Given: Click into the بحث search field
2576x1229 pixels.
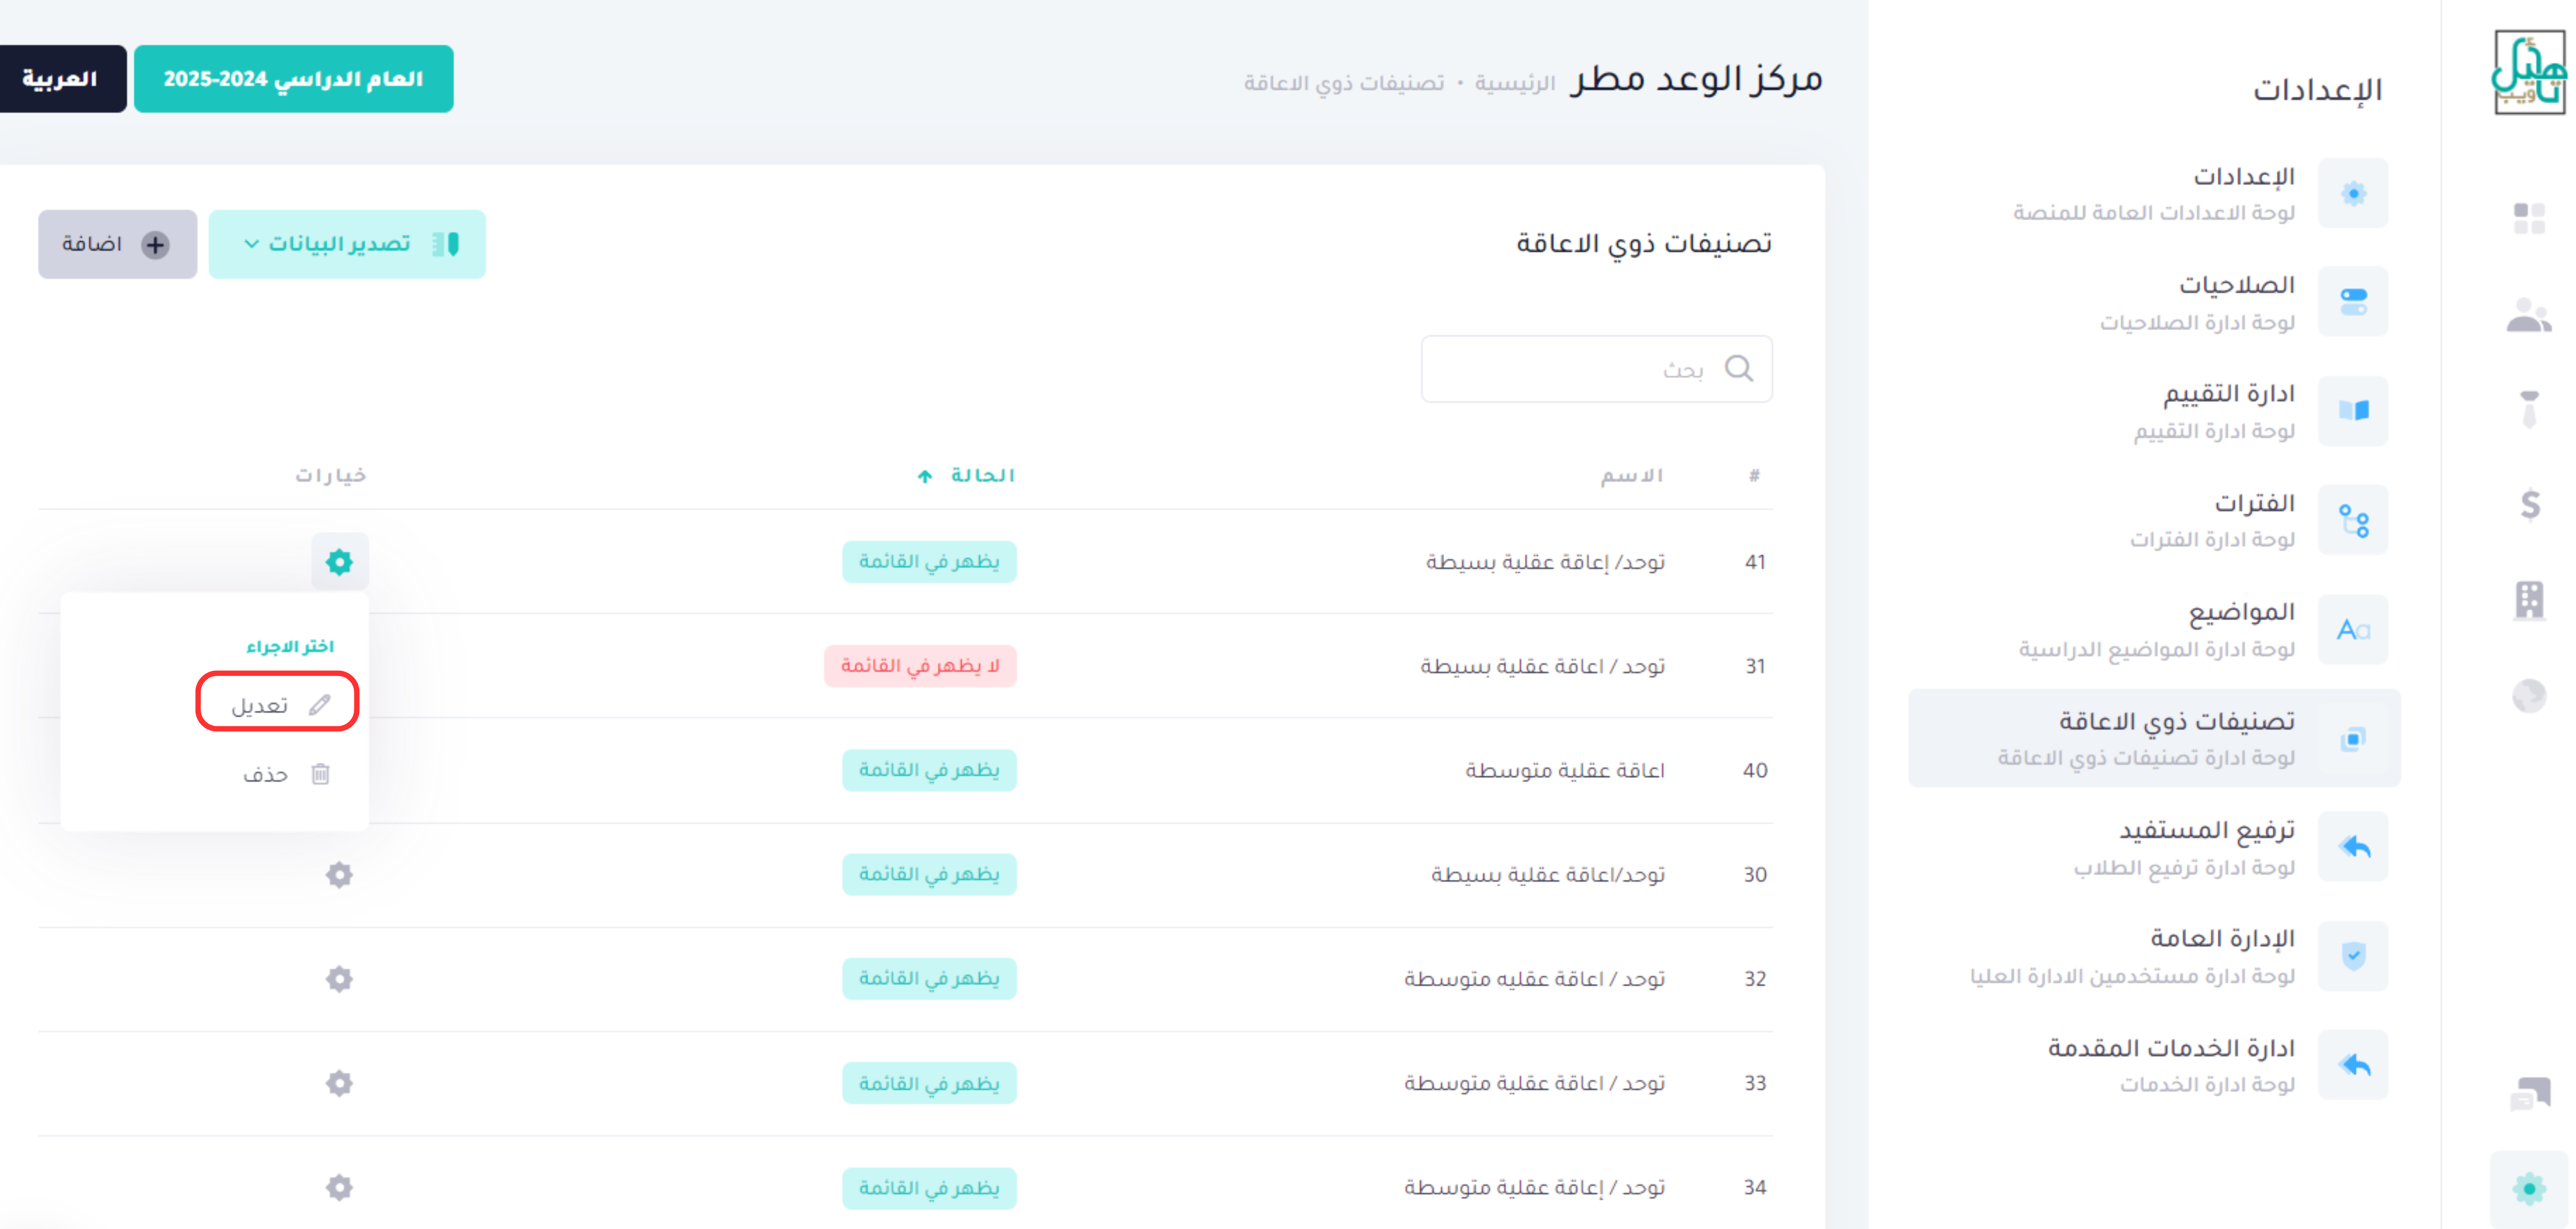Looking at the screenshot, I should point(1597,369).
